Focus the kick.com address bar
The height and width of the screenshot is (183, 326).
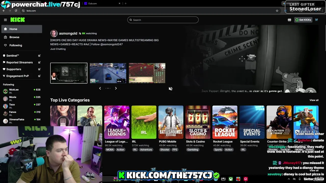(148, 11)
